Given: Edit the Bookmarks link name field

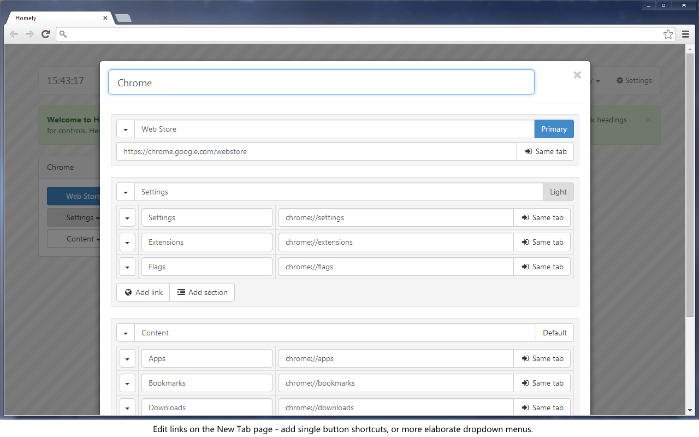Looking at the screenshot, I should tap(207, 383).
